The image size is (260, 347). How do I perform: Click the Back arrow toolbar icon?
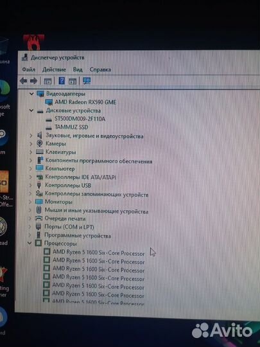[x=23, y=81]
